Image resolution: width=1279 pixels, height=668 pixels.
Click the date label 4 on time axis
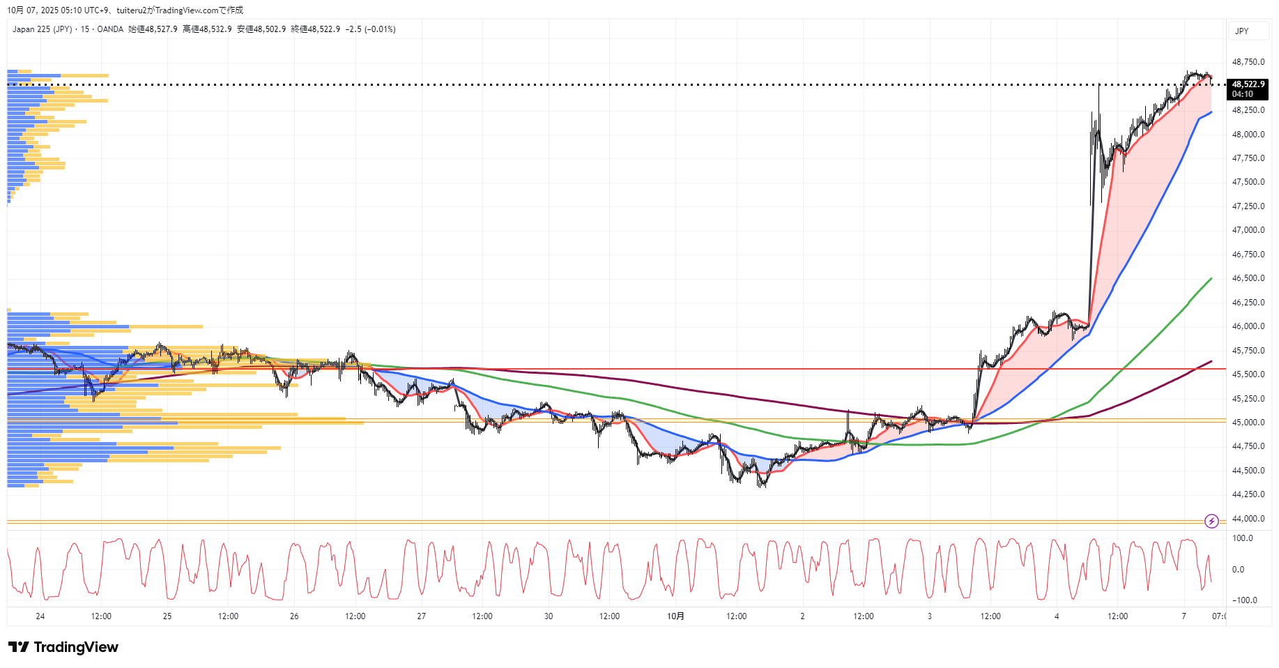click(x=1057, y=616)
